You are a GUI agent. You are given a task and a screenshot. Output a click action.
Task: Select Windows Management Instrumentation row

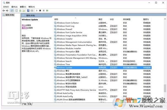point(103,42)
